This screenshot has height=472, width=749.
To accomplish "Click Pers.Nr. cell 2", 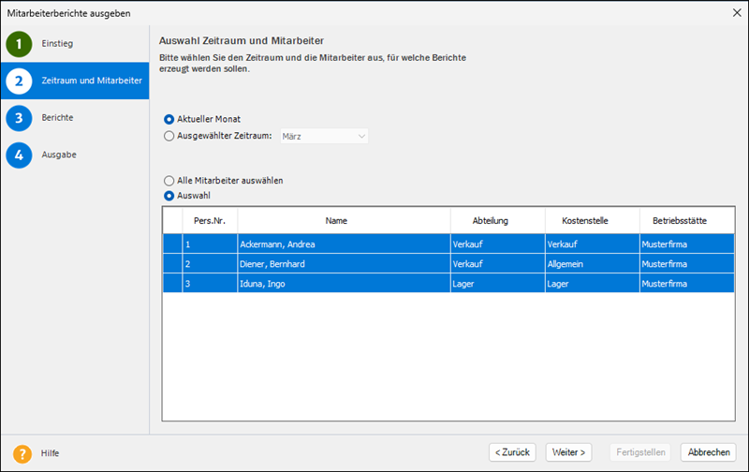I will pyautogui.click(x=210, y=264).
